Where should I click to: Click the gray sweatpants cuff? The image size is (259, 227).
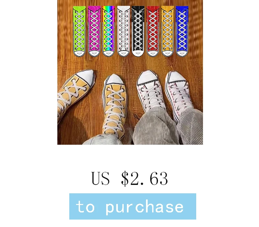click(x=102, y=140)
